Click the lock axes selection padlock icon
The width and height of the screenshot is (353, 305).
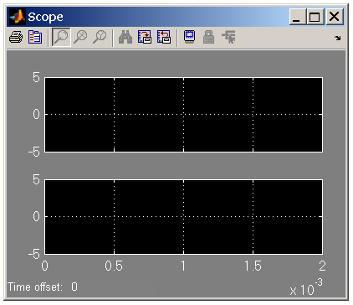[x=209, y=37]
